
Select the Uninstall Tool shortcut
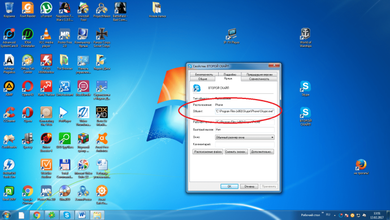(x=83, y=11)
